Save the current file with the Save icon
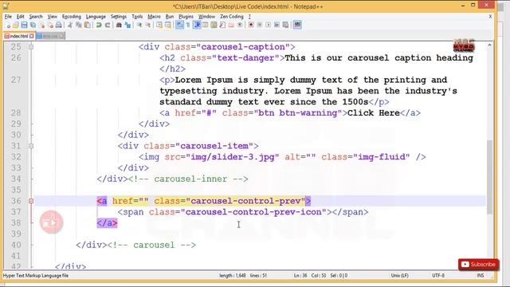510x287 pixels. coord(24,25)
